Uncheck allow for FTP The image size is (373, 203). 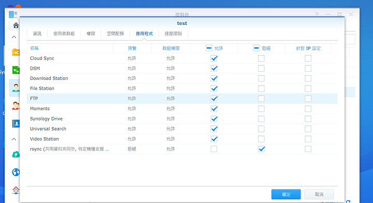click(214, 99)
